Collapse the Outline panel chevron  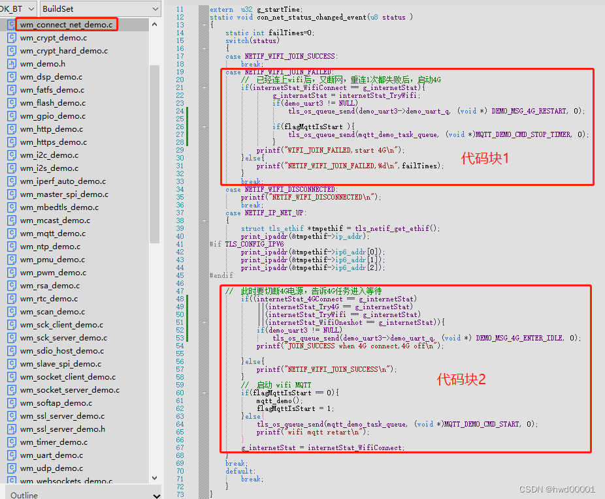click(x=156, y=496)
